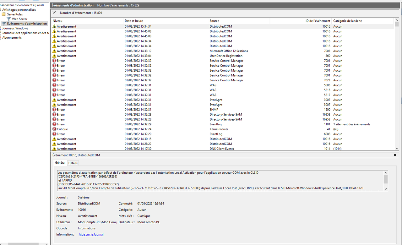Switch to the Détails tab

point(73,163)
